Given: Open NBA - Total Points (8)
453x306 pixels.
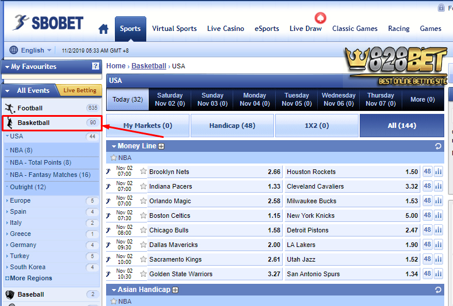Looking at the screenshot, I should tap(40, 163).
